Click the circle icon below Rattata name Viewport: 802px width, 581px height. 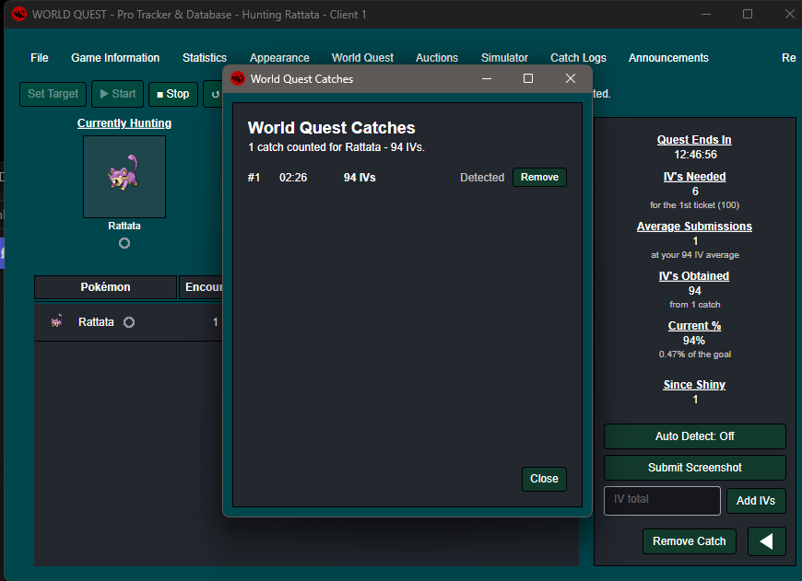coord(124,243)
